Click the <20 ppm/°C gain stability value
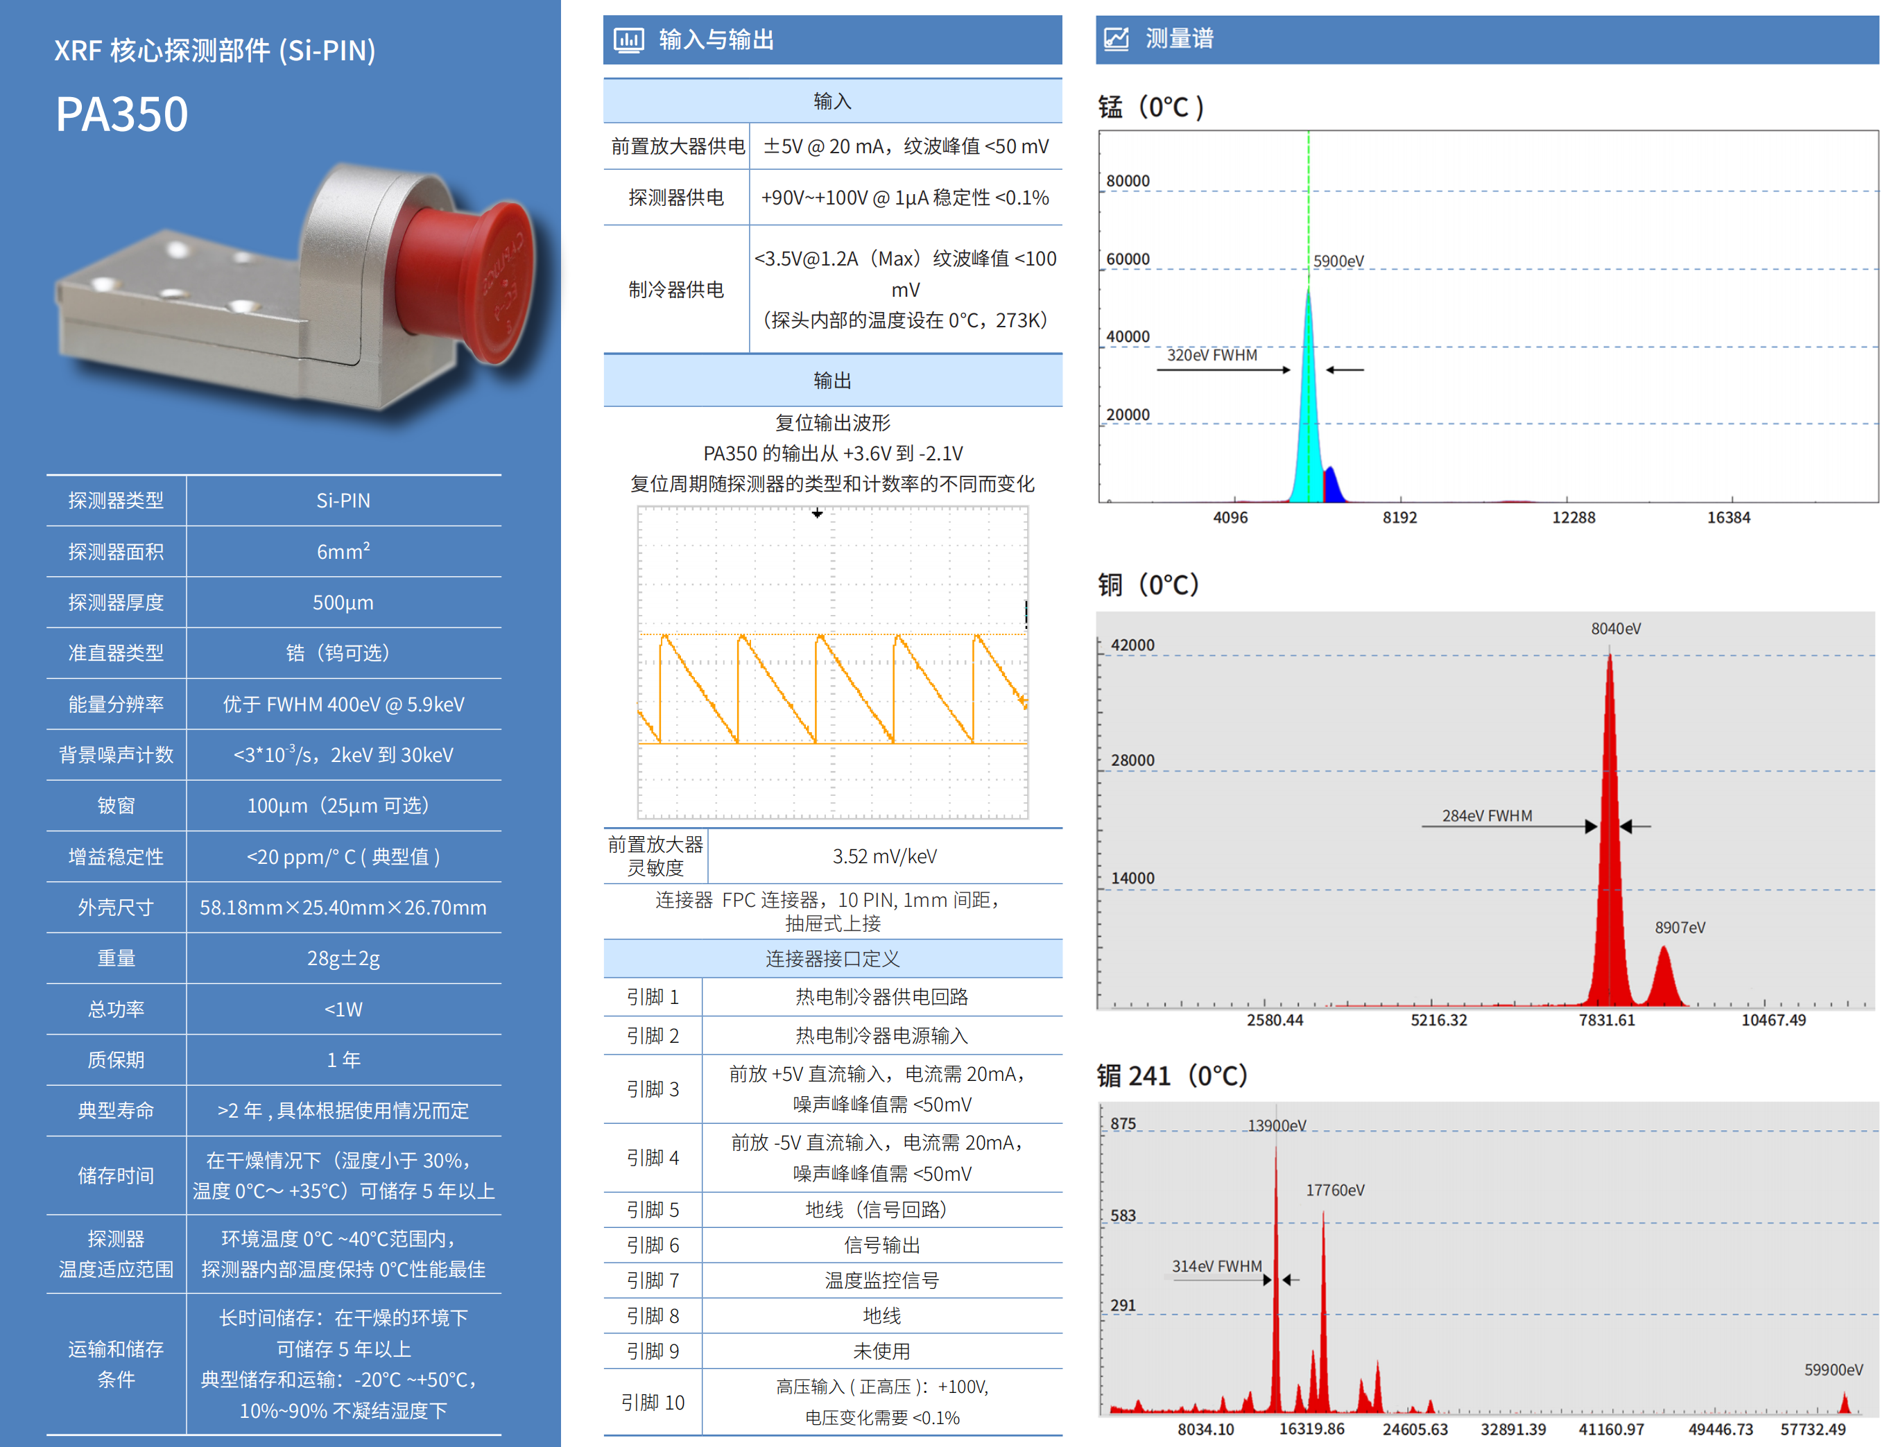This screenshot has width=1896, height=1447. 343,856
